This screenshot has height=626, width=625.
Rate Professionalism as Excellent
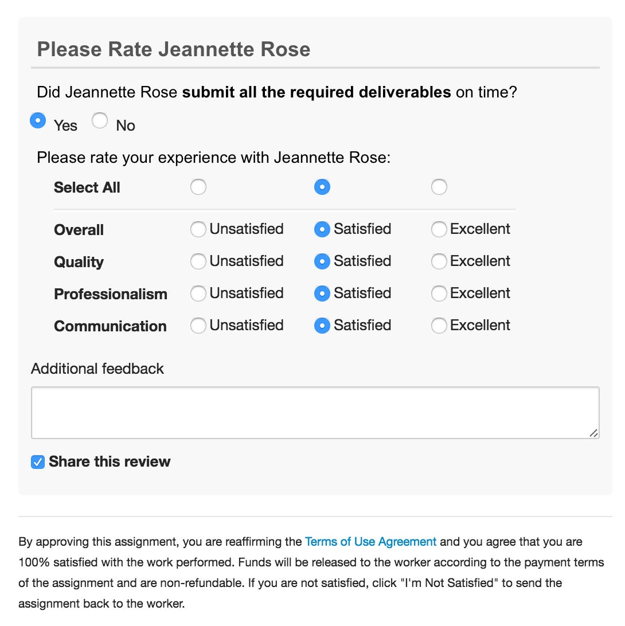point(439,294)
